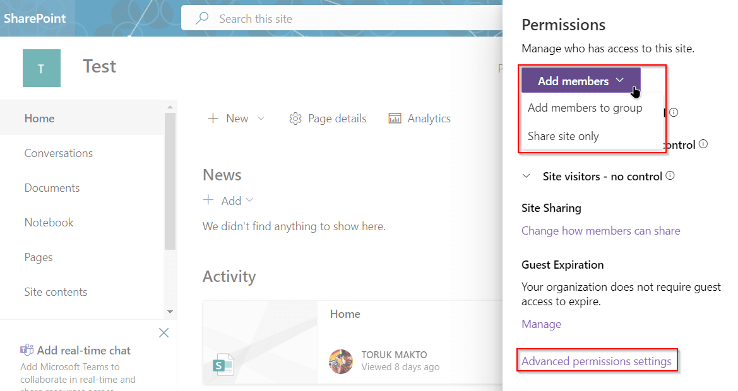The height and width of the screenshot is (391, 738).
Task: Click the plus icon next to New
Action: (212, 118)
